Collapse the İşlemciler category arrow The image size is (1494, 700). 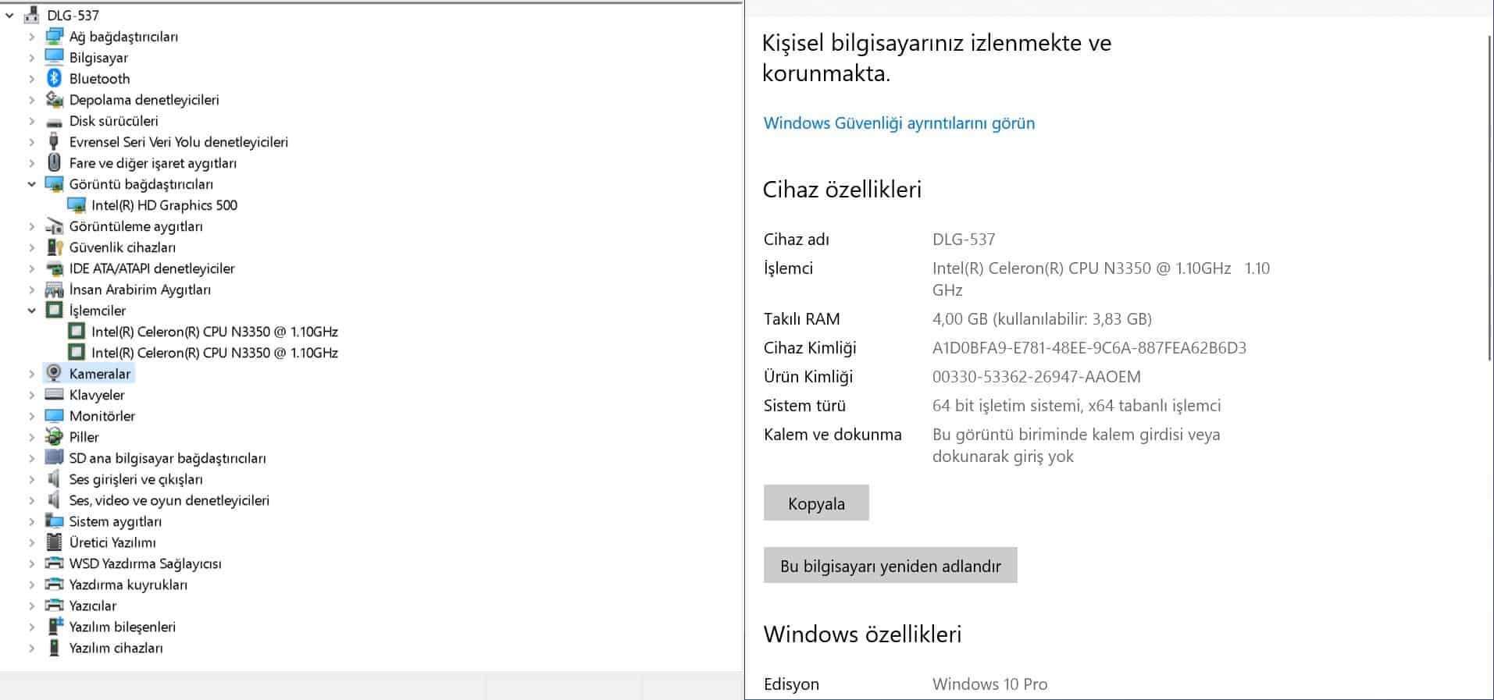(31, 310)
